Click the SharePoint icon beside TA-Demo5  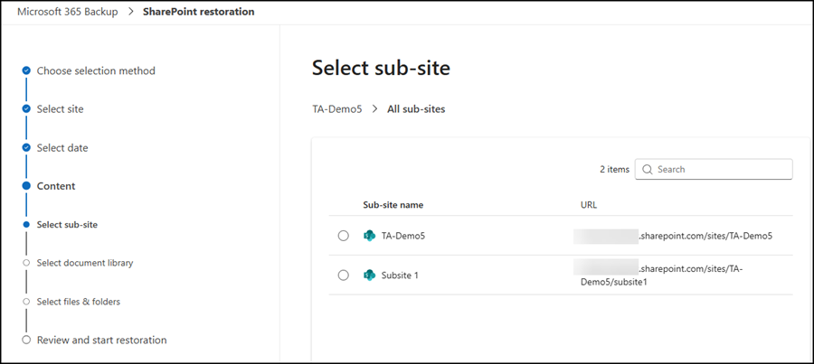369,236
